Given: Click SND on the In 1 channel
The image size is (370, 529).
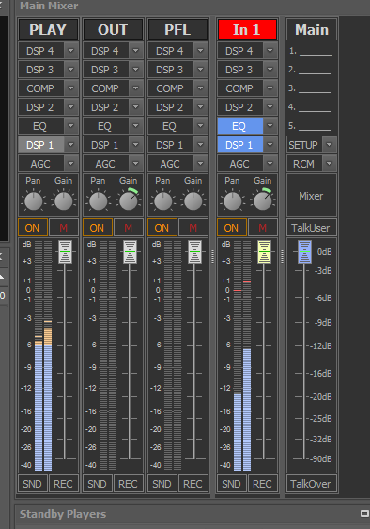Looking at the screenshot, I should 231,484.
